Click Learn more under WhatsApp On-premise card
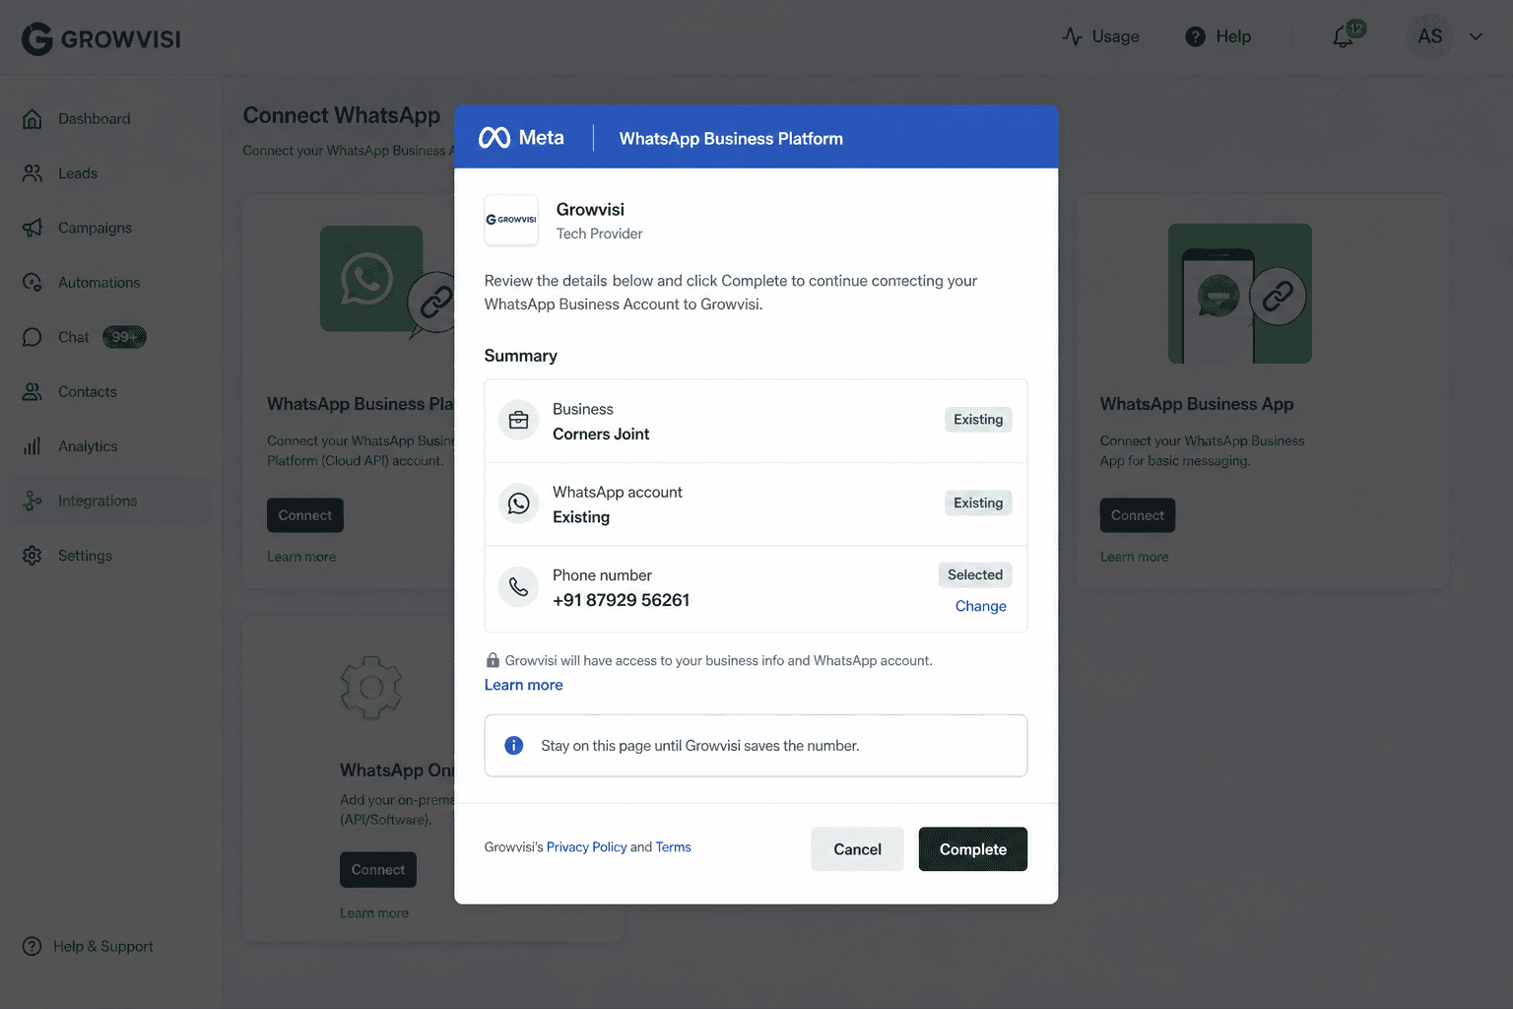The image size is (1513, 1009). (x=374, y=913)
